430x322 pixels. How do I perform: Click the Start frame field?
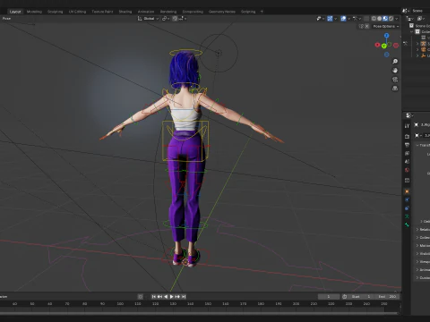360,297
